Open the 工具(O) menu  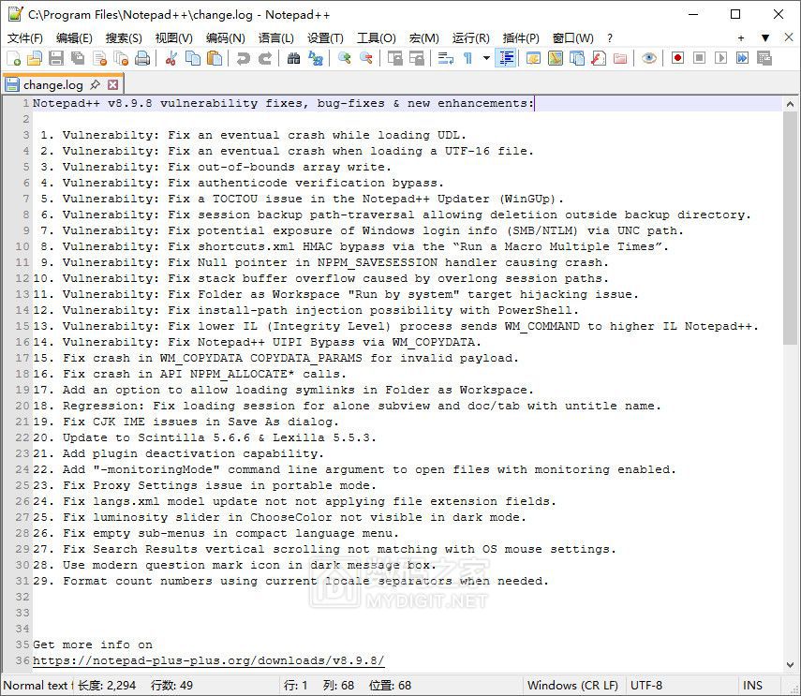tap(376, 38)
